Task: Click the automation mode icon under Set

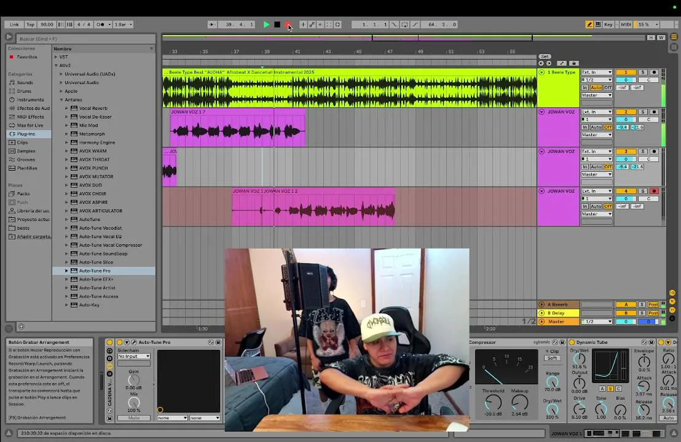Action: pos(562,63)
